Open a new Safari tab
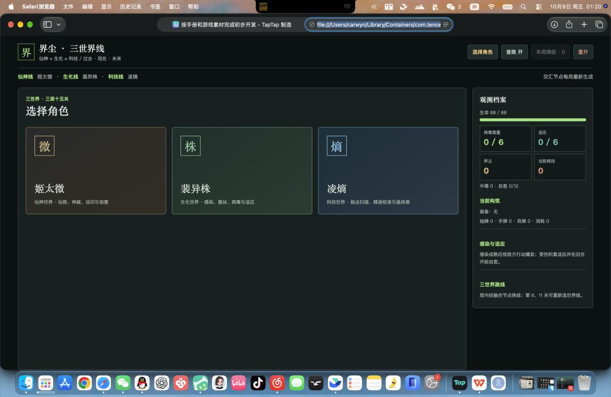Image resolution: width=611 pixels, height=397 pixels. coord(584,24)
